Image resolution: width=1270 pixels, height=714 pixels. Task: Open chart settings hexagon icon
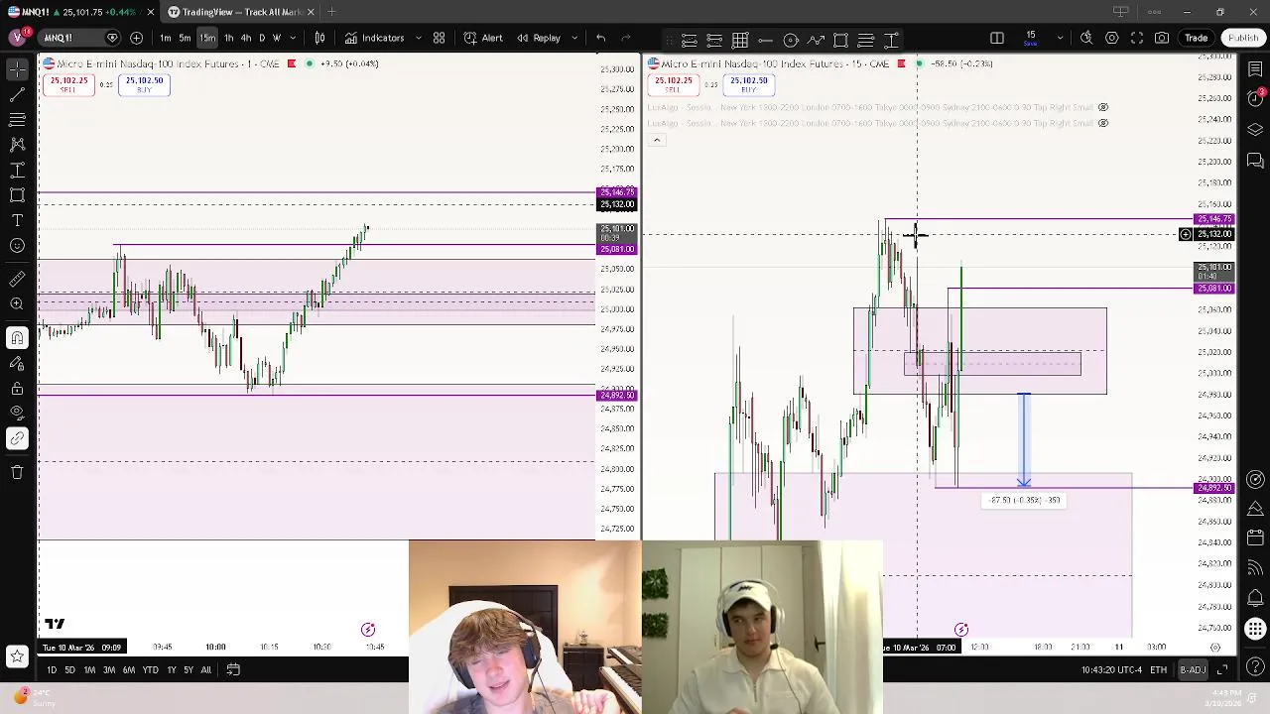(x=1112, y=38)
